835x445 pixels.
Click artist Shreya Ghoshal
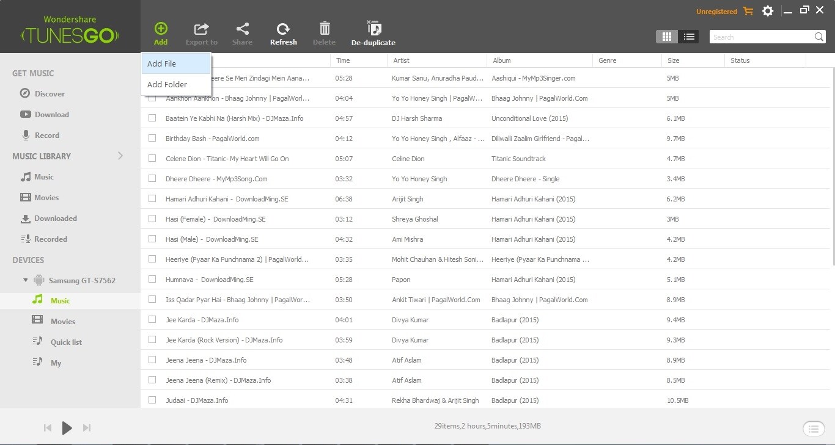tap(415, 219)
